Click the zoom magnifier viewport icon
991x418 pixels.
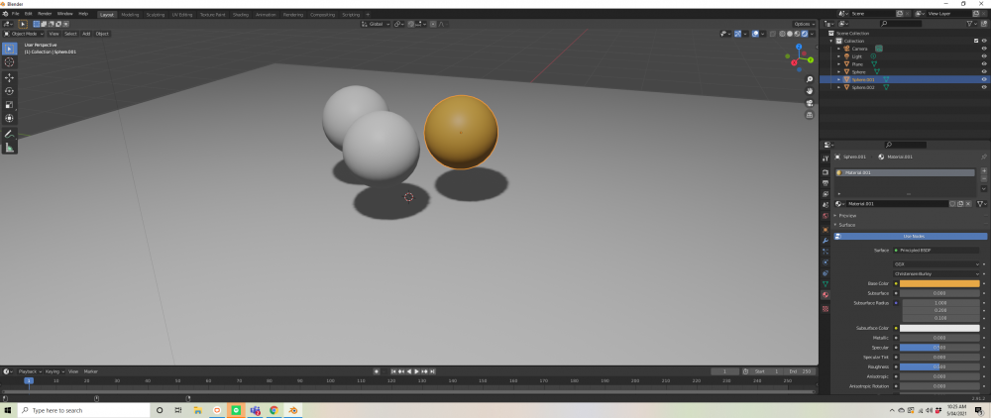pyautogui.click(x=810, y=78)
